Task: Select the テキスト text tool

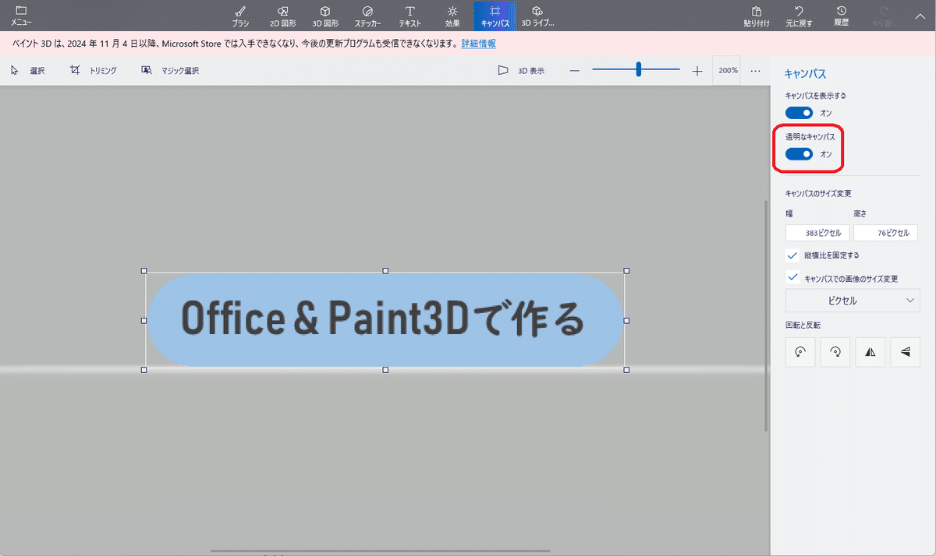Action: tap(410, 16)
